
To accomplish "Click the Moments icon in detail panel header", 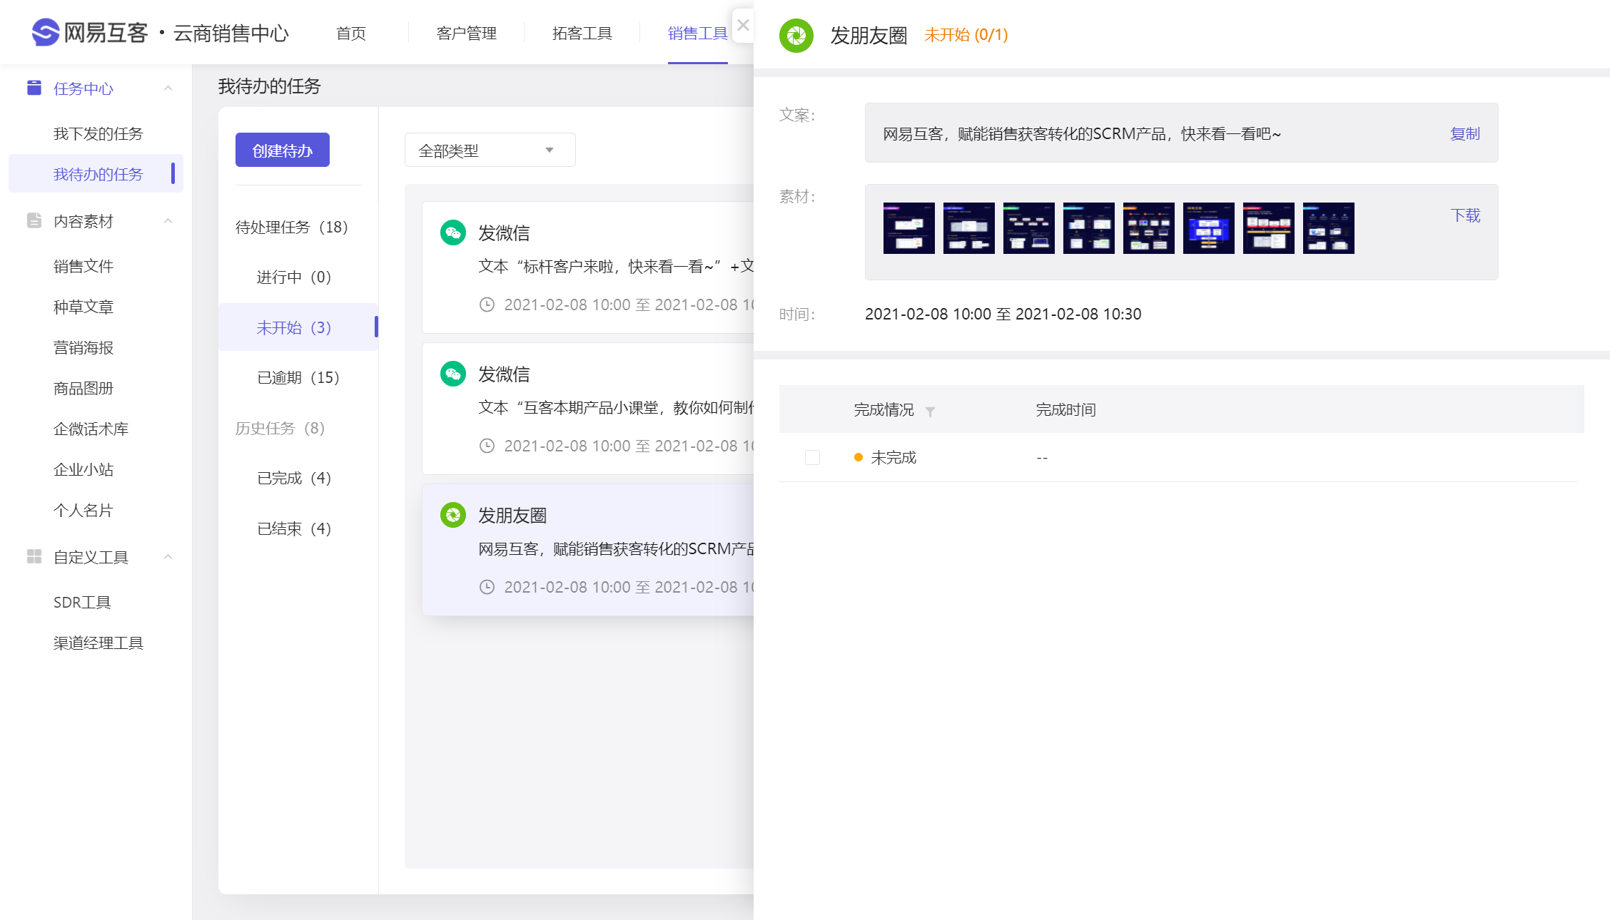I will [796, 35].
